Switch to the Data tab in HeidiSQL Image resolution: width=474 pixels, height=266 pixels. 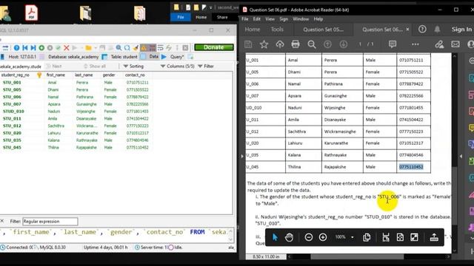tap(150, 56)
